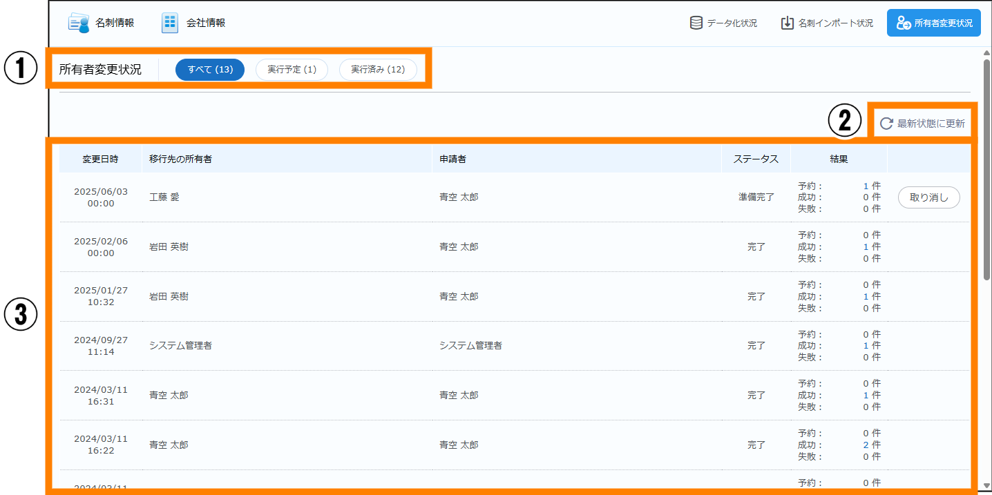The width and height of the screenshot is (992, 495).
Task: Select the すべて (13) filter tab
Action: (x=210, y=70)
